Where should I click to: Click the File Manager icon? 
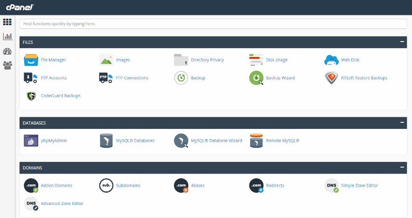pyautogui.click(x=31, y=60)
